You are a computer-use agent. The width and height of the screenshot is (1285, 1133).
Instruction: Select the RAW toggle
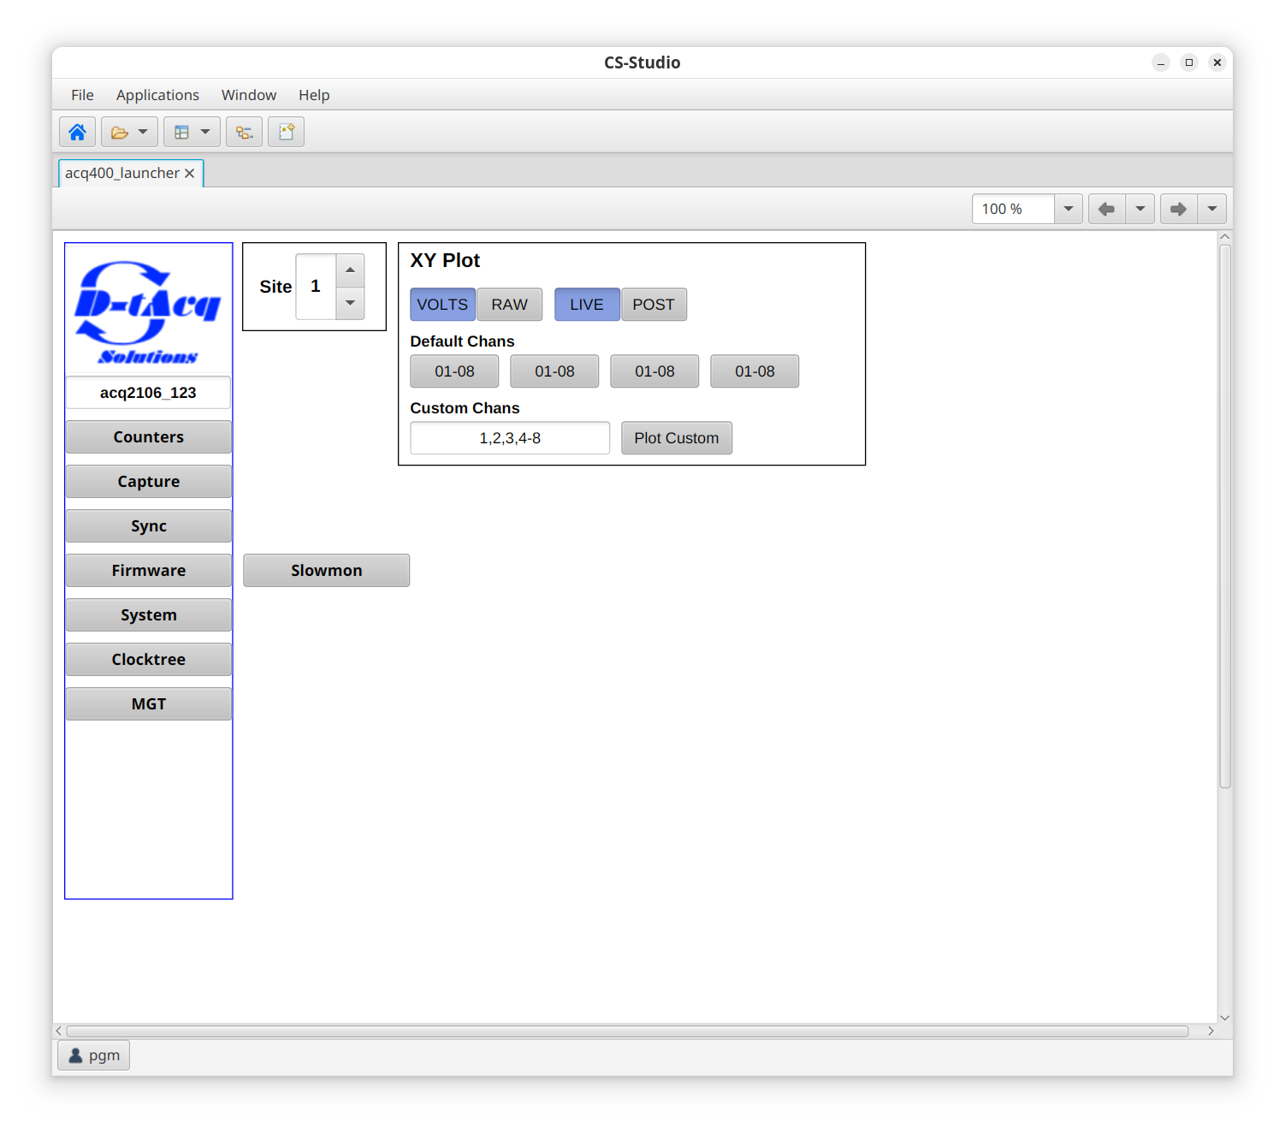[510, 305]
